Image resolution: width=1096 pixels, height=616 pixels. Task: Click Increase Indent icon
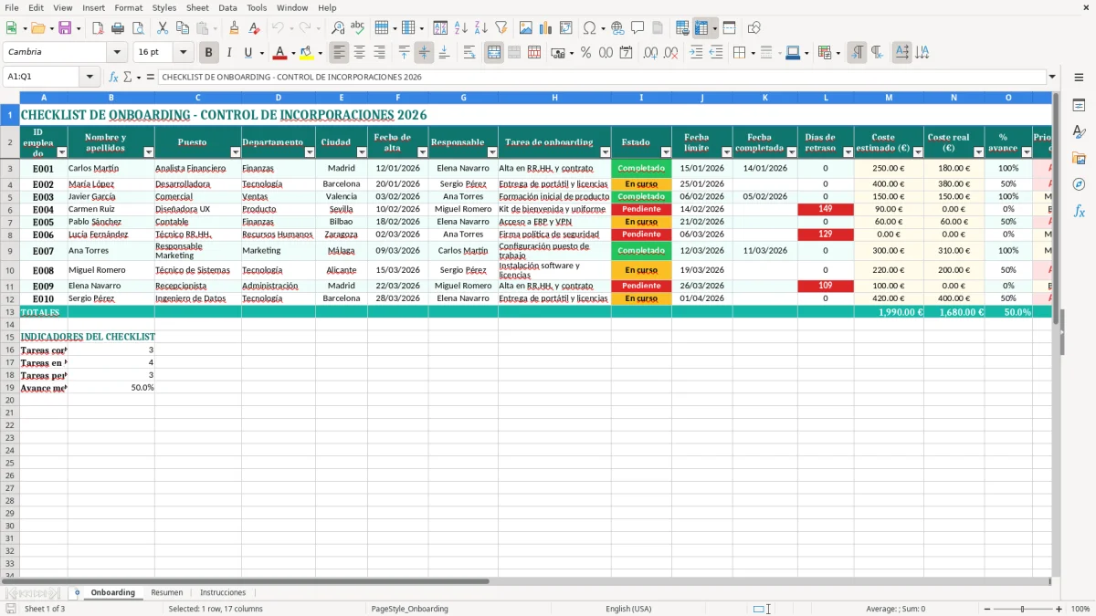pyautogui.click(x=696, y=53)
